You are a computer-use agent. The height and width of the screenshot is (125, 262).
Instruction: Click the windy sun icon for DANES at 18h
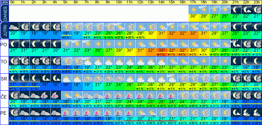pyautogui.click(x=204, y=10)
